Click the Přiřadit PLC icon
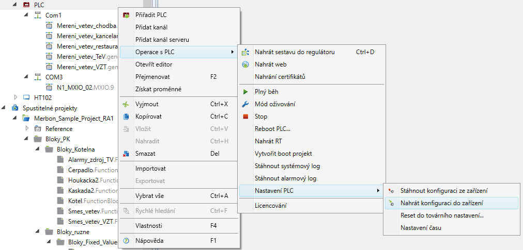The image size is (523, 250). pyautogui.click(x=126, y=15)
